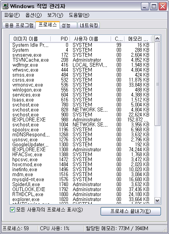Select the mysqld-nt.exe process

click(x=81, y=179)
